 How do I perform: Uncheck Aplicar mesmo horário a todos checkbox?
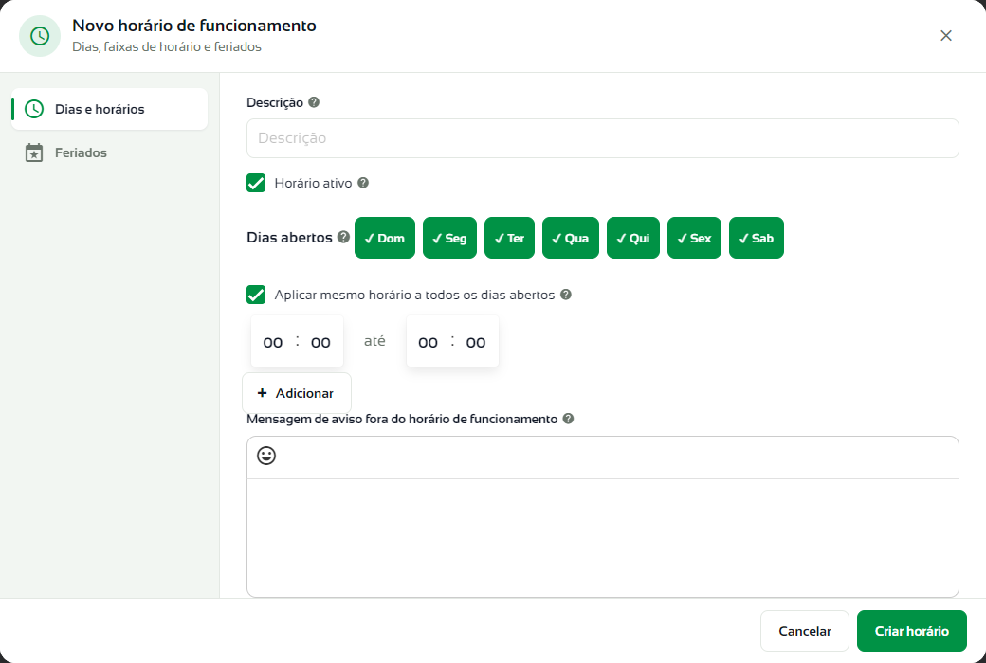(x=256, y=295)
